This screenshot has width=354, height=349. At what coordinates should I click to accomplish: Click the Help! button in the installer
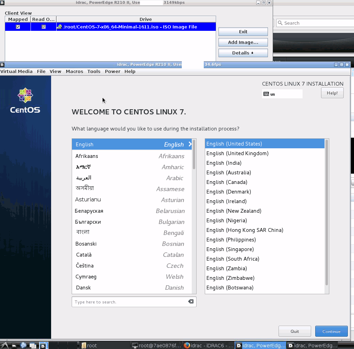click(x=332, y=93)
